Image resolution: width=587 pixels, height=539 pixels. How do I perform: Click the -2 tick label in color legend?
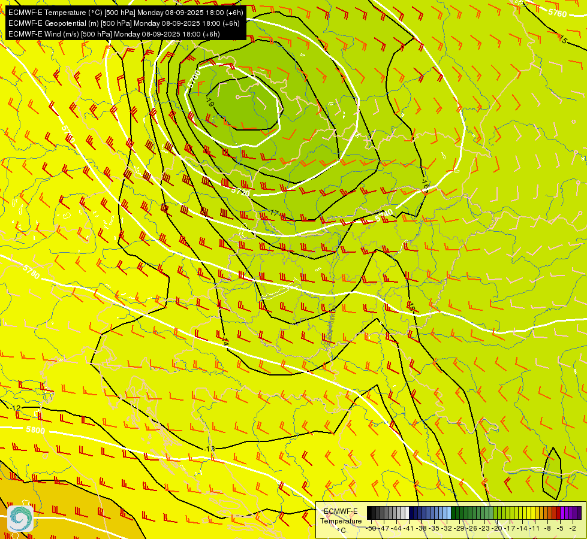tap(573, 528)
